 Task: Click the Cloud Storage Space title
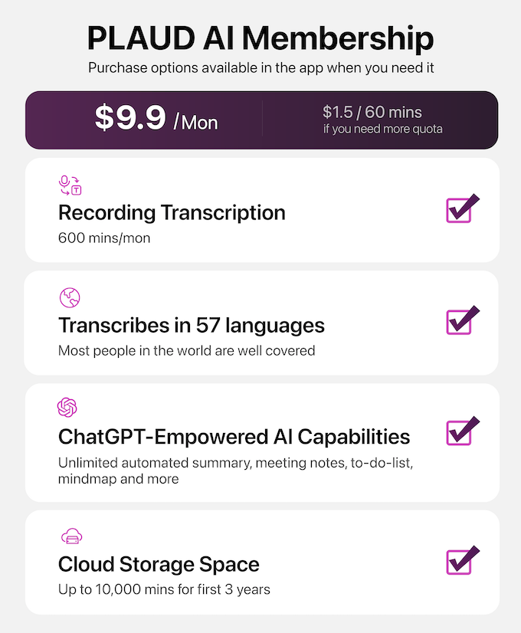159,564
